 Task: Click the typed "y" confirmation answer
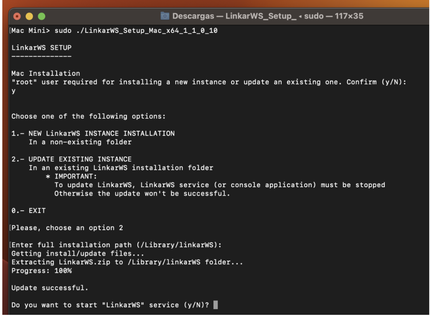[14, 91]
